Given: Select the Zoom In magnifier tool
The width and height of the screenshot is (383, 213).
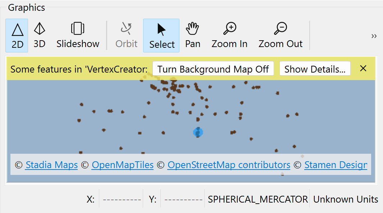Looking at the screenshot, I should (229, 35).
